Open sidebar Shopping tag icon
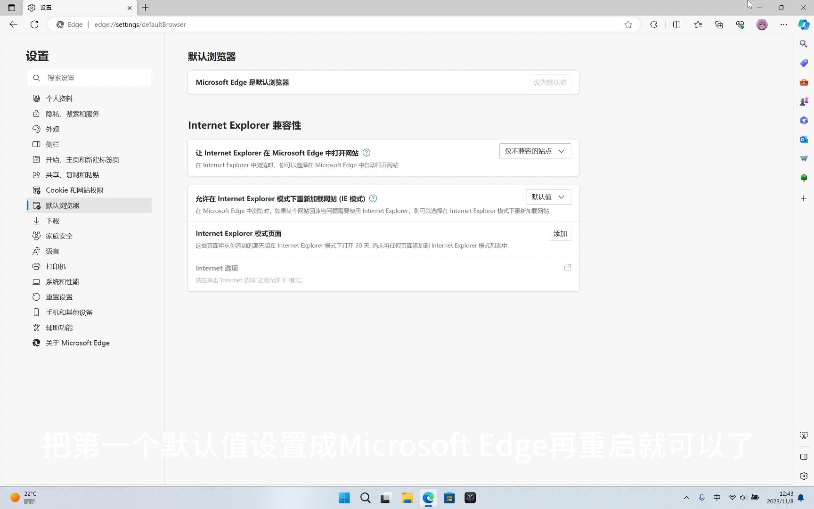This screenshot has width=814, height=509. click(x=804, y=63)
